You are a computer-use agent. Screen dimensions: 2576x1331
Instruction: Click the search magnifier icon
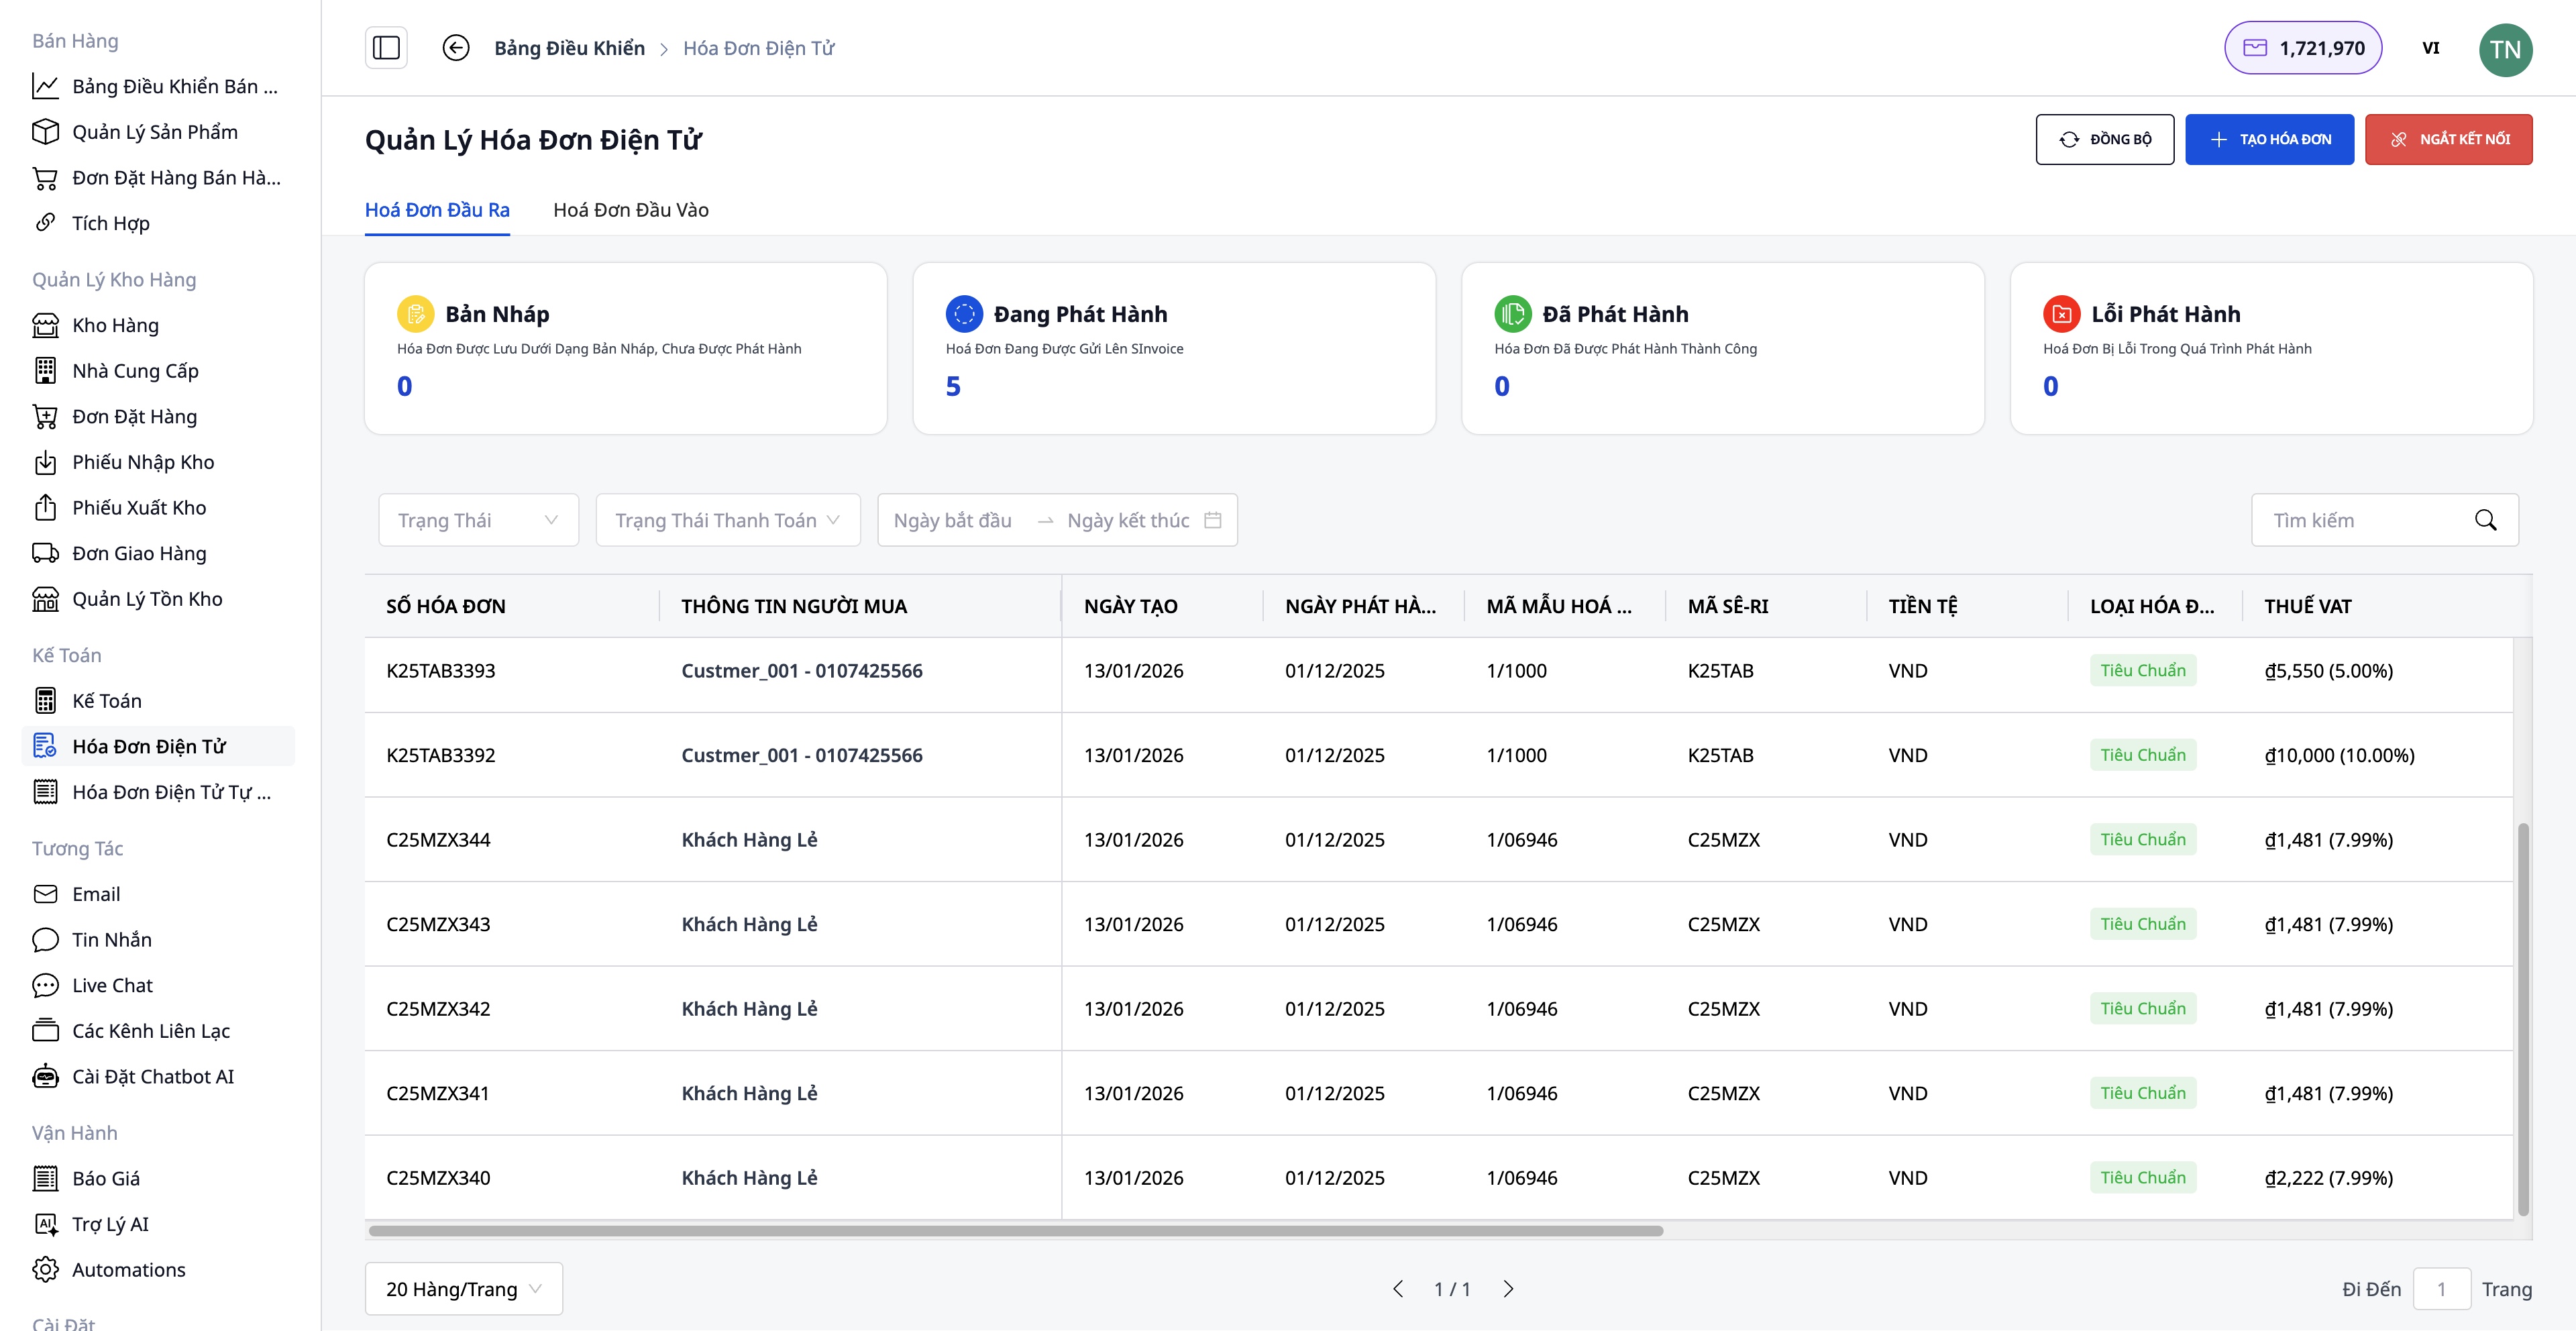pyautogui.click(x=2485, y=520)
